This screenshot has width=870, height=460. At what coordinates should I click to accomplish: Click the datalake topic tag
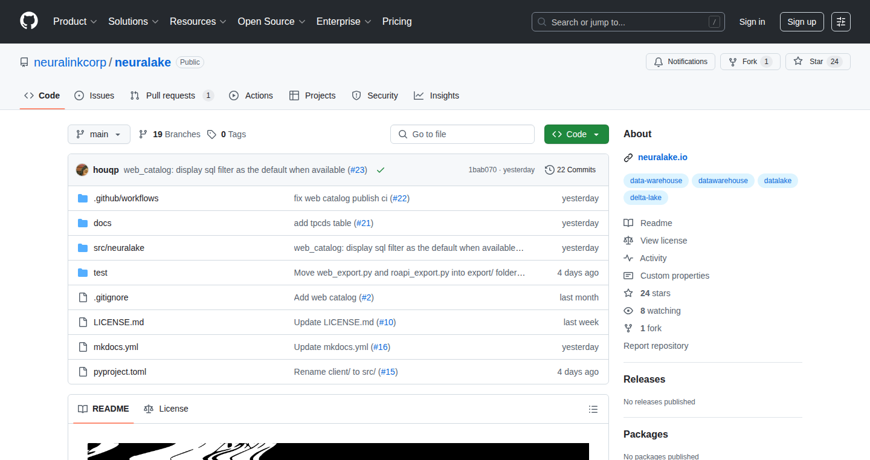[x=778, y=181]
